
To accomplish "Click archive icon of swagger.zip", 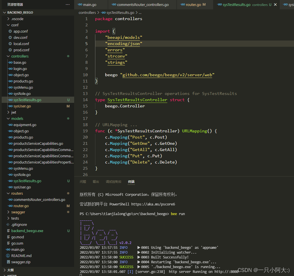I will click(8, 262).
